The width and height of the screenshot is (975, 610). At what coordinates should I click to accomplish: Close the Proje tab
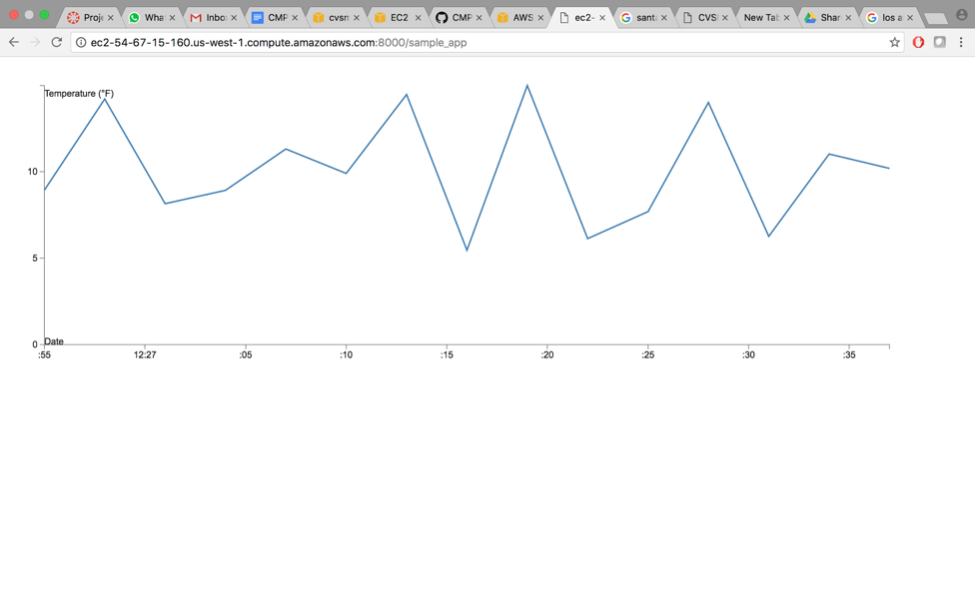point(111,18)
